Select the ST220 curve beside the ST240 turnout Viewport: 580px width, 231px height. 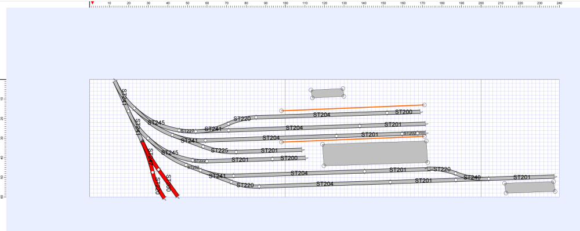(441, 170)
